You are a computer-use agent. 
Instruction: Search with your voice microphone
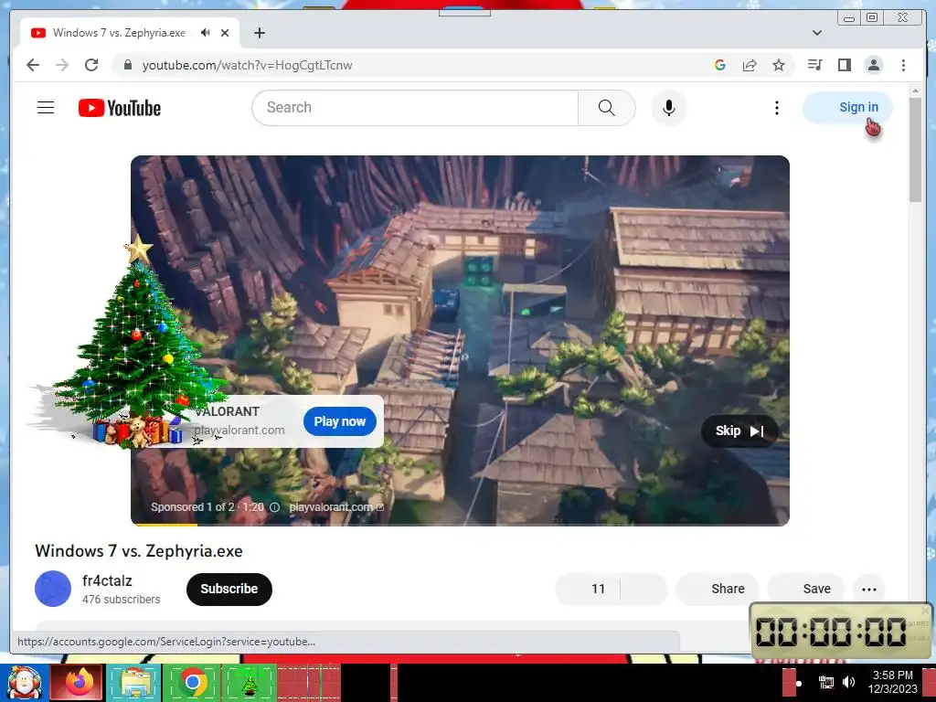(x=668, y=108)
